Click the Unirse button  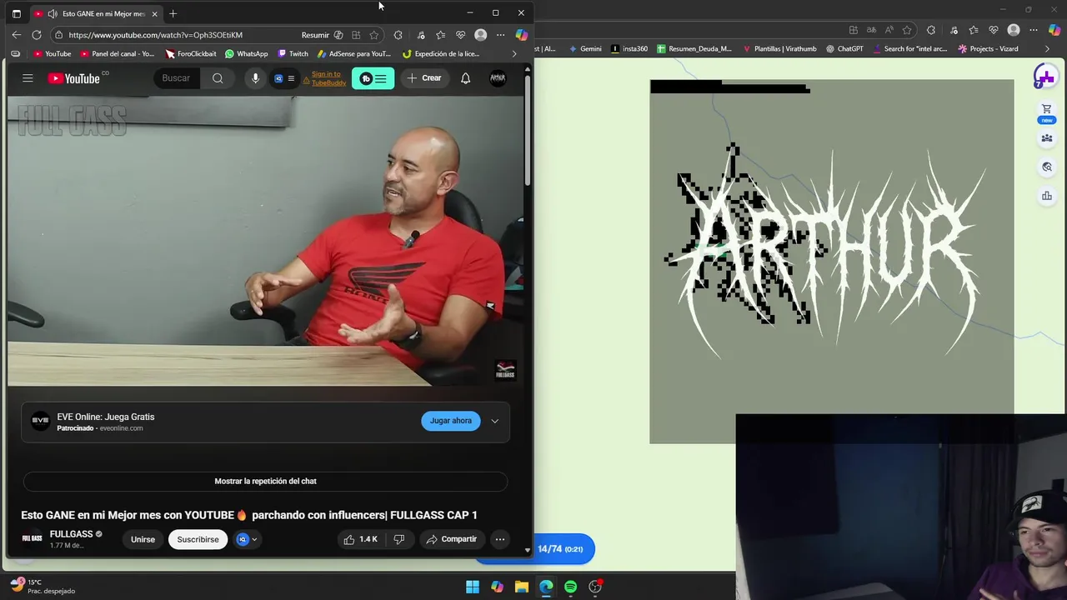pyautogui.click(x=143, y=539)
